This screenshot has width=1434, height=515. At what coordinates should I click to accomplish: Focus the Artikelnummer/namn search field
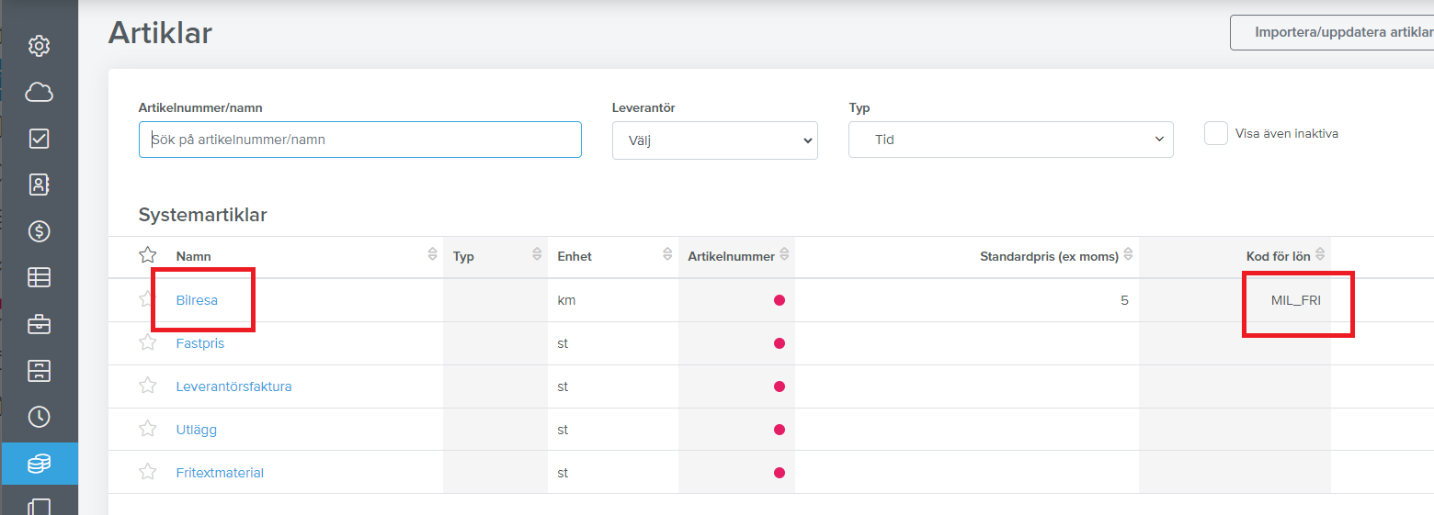(x=360, y=140)
